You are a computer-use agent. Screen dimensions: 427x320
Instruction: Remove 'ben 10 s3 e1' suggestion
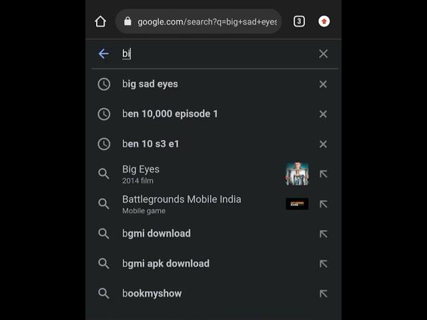(323, 144)
